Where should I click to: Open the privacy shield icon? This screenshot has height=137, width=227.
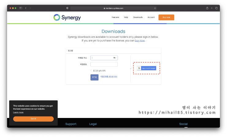[x=67, y=8]
